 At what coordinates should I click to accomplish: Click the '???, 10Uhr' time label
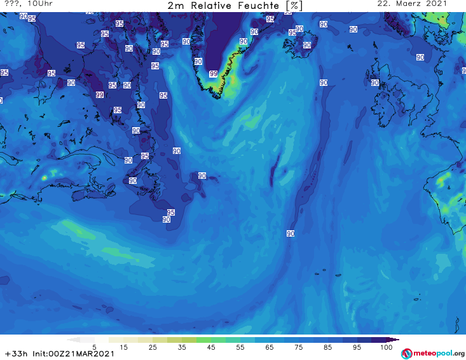(29, 4)
